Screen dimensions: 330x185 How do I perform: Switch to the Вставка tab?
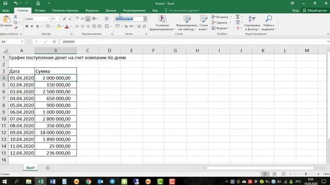[x=40, y=10]
